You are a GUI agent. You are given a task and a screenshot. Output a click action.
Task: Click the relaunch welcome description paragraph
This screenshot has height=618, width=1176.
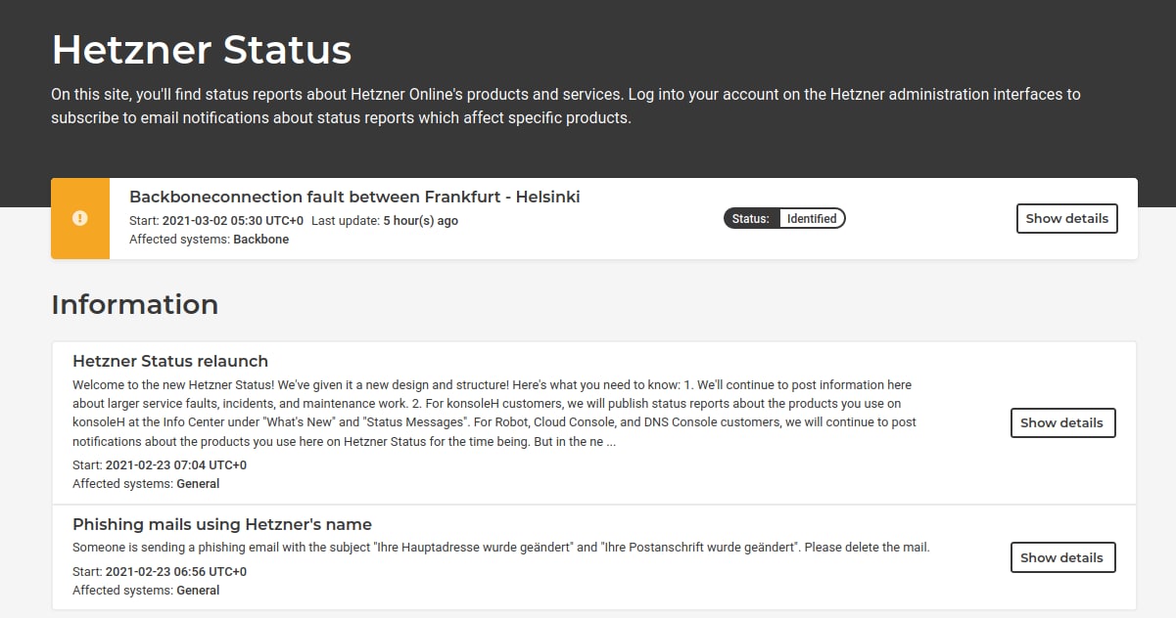click(495, 414)
